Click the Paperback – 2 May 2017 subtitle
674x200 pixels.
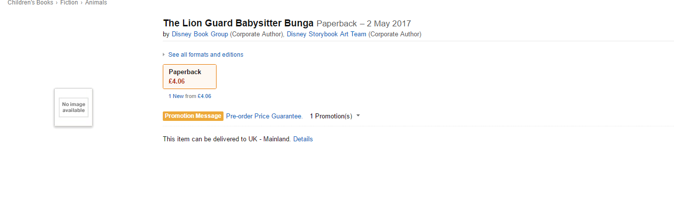(364, 23)
